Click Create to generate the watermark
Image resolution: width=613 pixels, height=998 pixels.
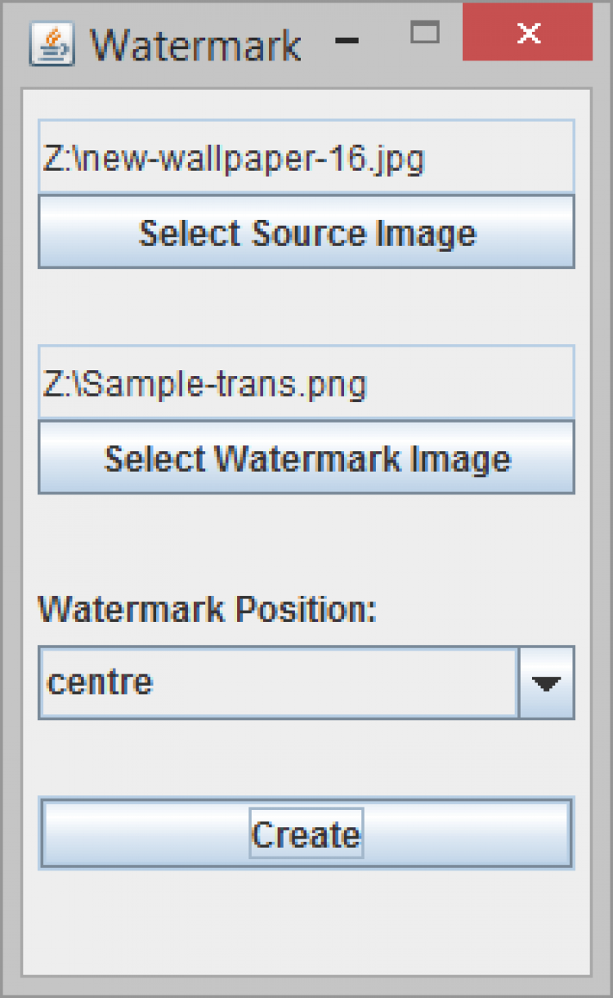pos(306,834)
